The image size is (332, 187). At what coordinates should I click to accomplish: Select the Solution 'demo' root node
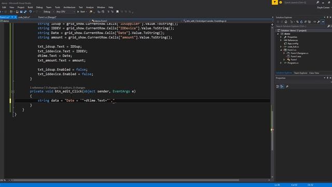[294, 31]
